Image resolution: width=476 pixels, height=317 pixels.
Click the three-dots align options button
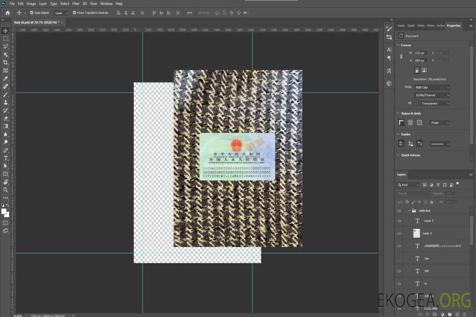pos(190,13)
